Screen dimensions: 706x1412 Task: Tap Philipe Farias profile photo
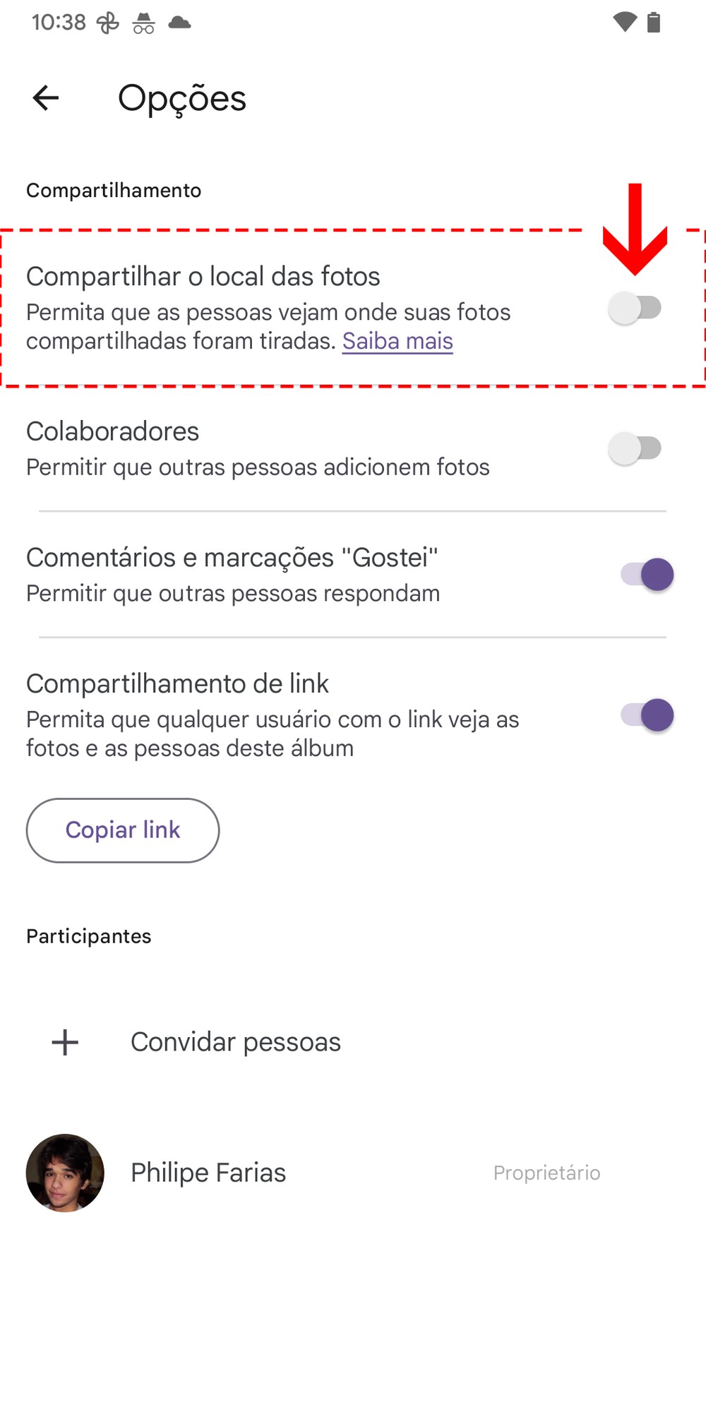click(65, 1173)
